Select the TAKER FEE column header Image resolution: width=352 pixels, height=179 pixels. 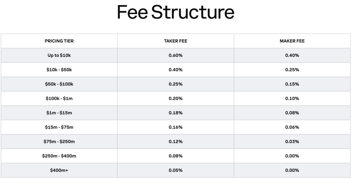coord(176,41)
